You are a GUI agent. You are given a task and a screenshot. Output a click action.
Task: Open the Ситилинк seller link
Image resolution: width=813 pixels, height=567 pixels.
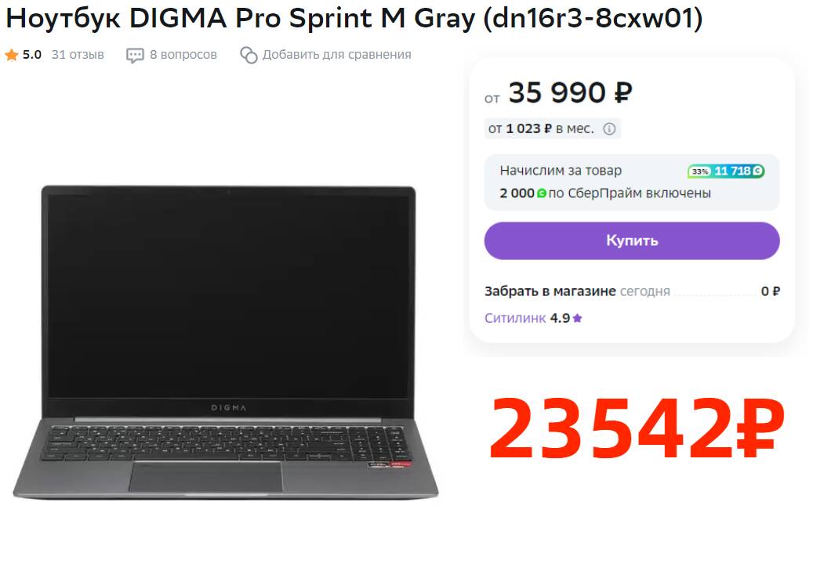tap(515, 318)
